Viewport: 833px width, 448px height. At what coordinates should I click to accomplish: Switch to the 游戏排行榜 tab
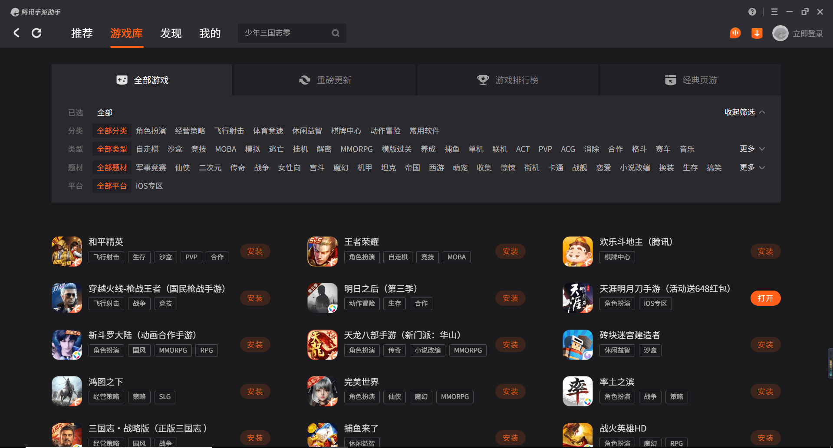(x=508, y=80)
